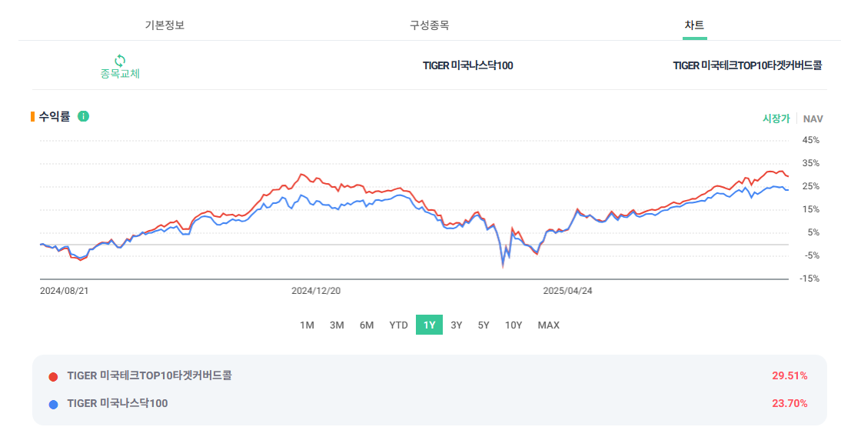
Task: Click the -15% axis label
Action: coord(810,279)
